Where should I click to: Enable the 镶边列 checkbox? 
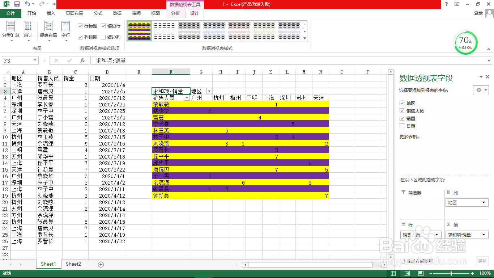pyautogui.click(x=103, y=37)
